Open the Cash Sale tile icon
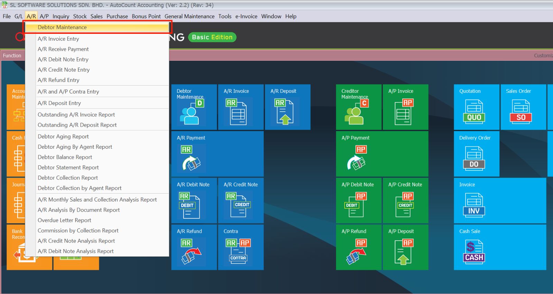Screen dimensions: 553x294 click(474, 252)
